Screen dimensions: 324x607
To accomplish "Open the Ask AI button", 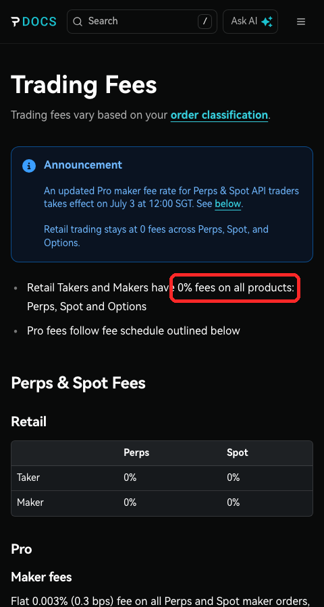I will point(250,22).
